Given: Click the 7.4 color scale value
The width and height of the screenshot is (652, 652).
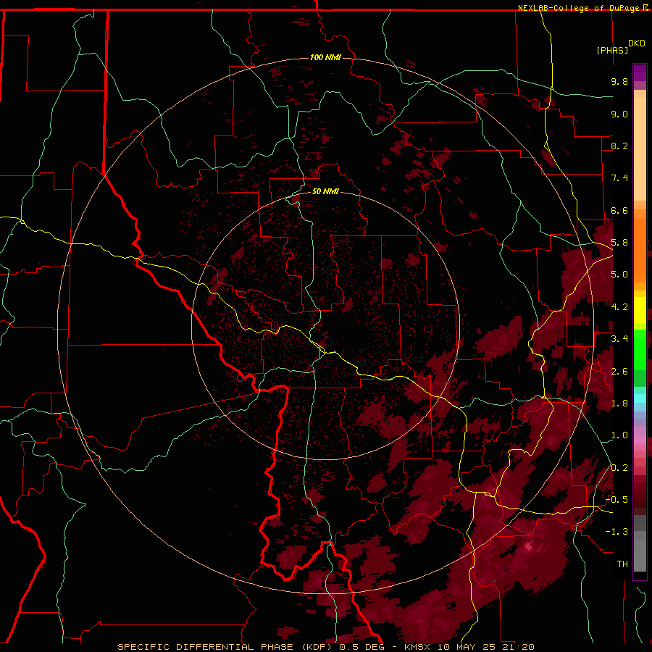Looking at the screenshot, I should (x=619, y=178).
